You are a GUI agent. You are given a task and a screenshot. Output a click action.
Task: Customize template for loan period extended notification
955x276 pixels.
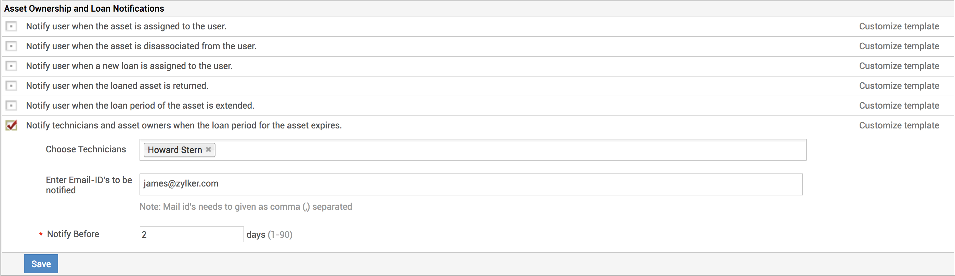(x=899, y=106)
